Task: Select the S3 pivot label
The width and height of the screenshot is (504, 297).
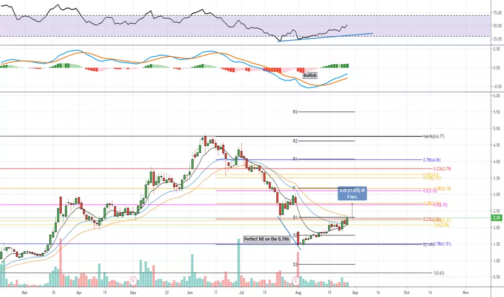Action: click(295, 265)
